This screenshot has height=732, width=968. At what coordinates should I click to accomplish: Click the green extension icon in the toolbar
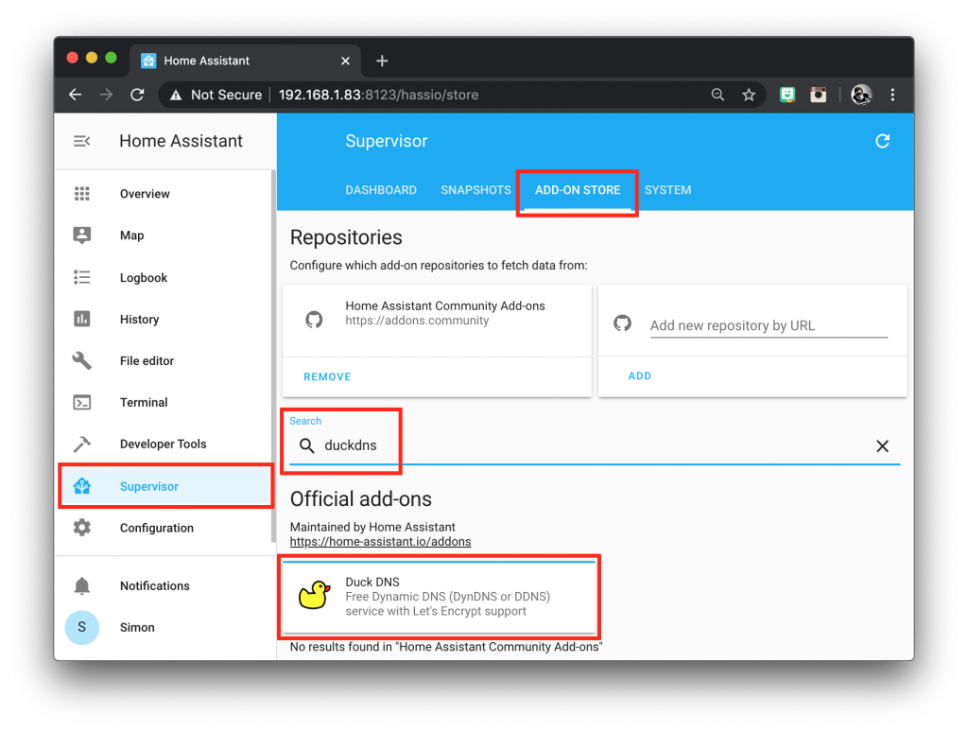tap(787, 95)
